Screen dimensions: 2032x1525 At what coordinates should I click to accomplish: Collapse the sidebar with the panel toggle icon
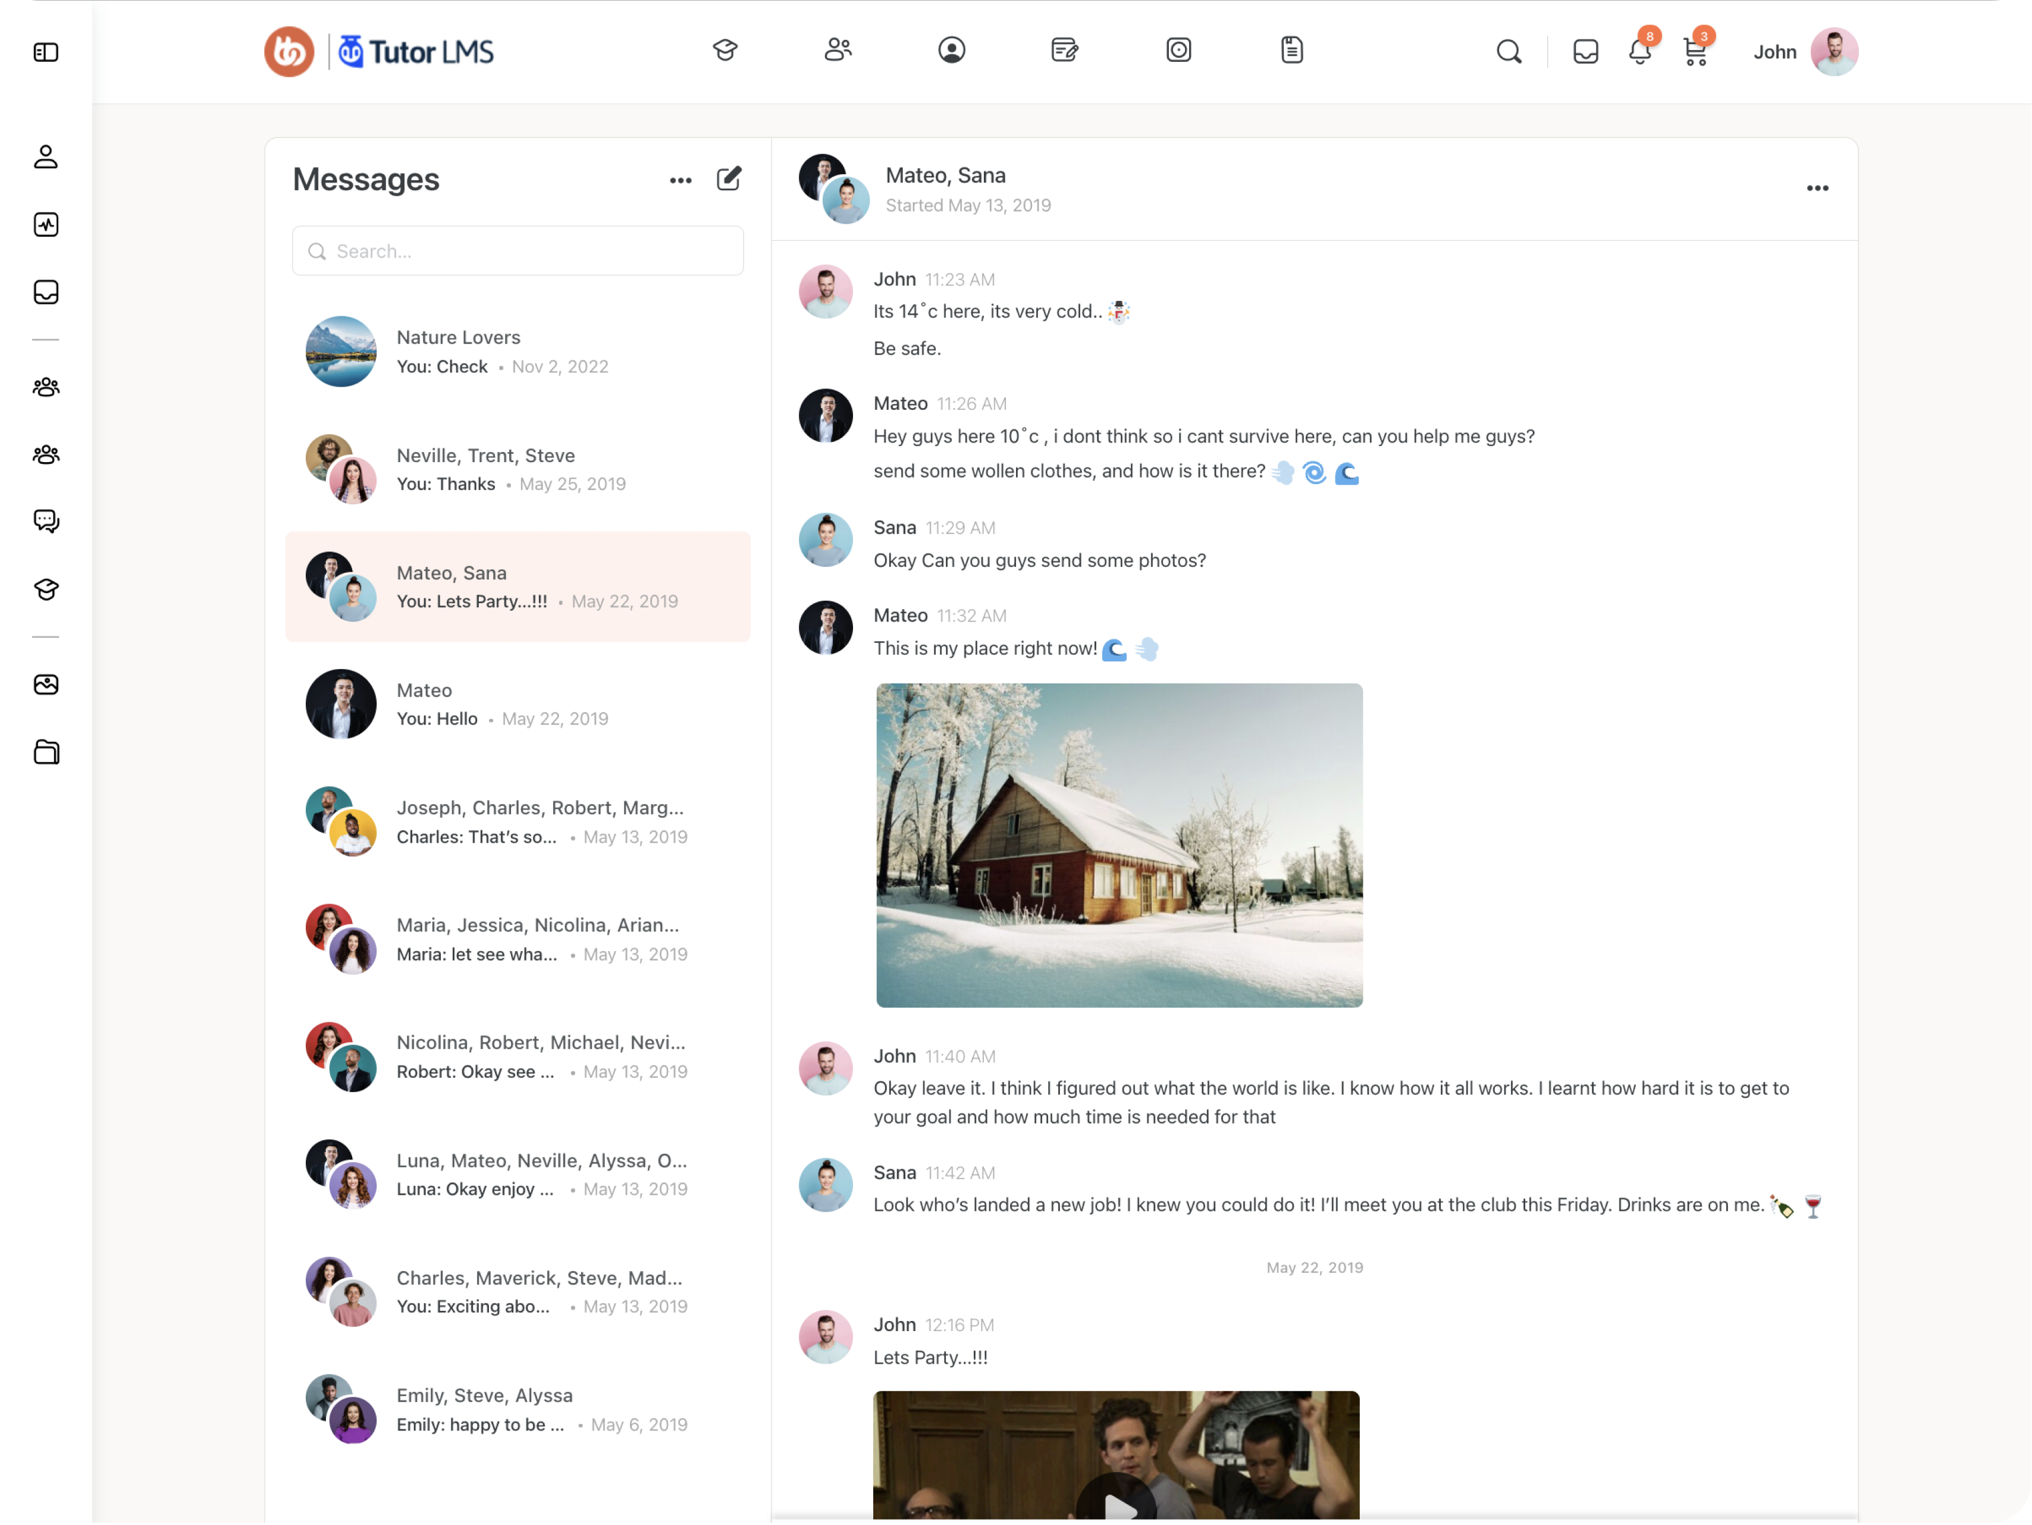pos(46,52)
